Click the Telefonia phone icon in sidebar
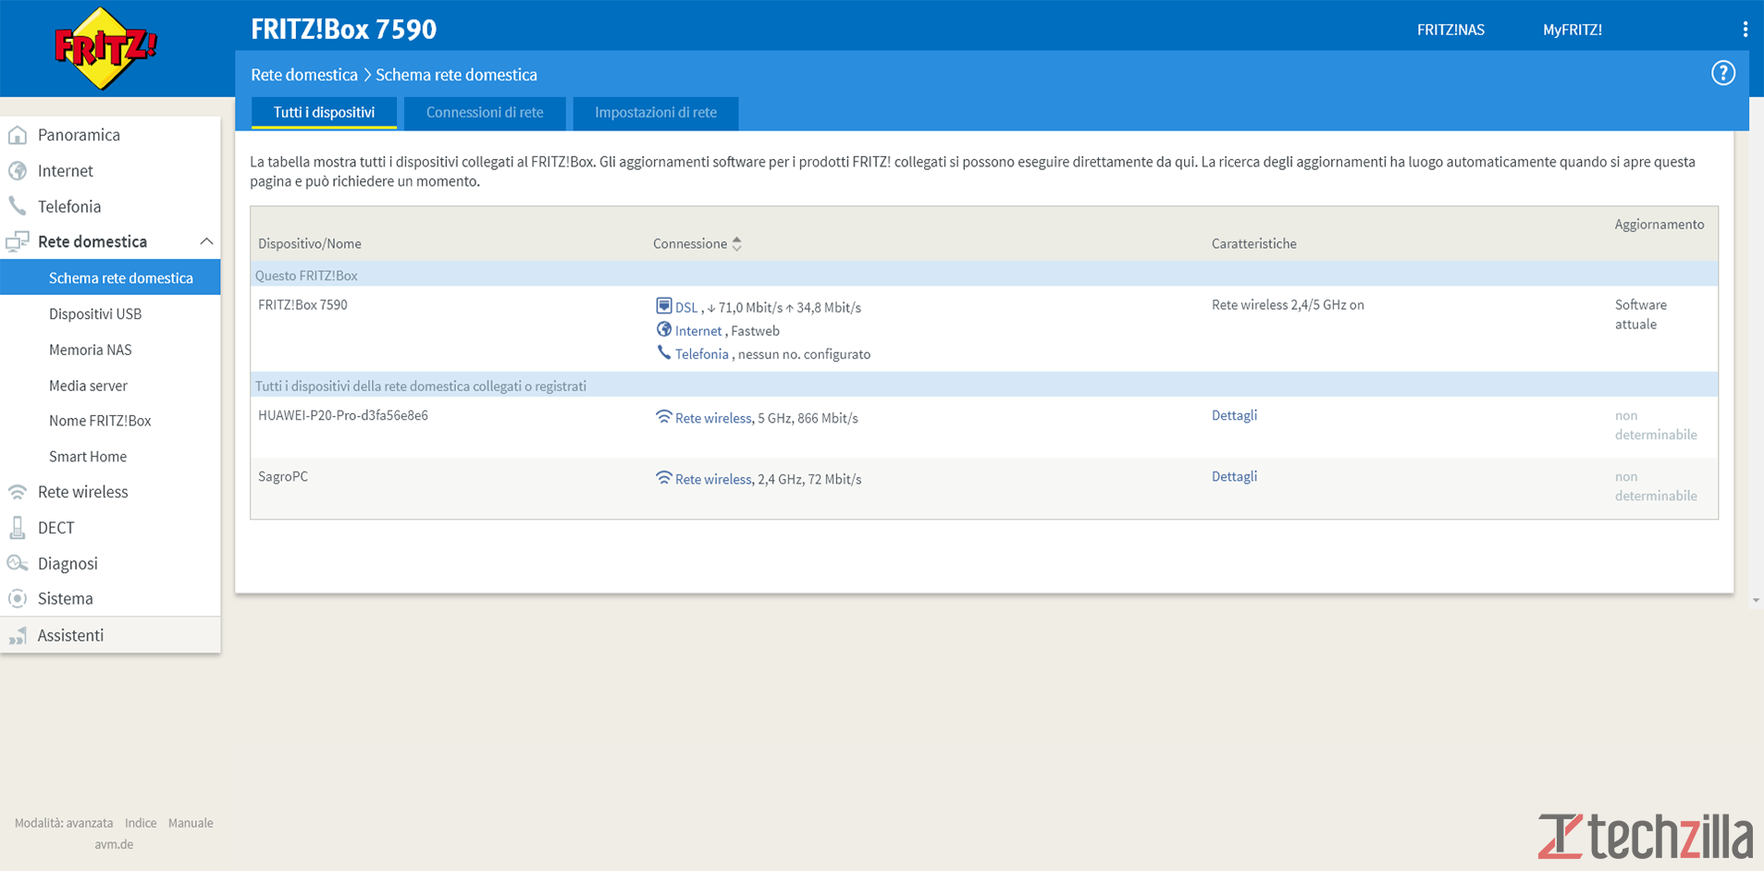Viewport: 1764px width, 871px height. 18,206
